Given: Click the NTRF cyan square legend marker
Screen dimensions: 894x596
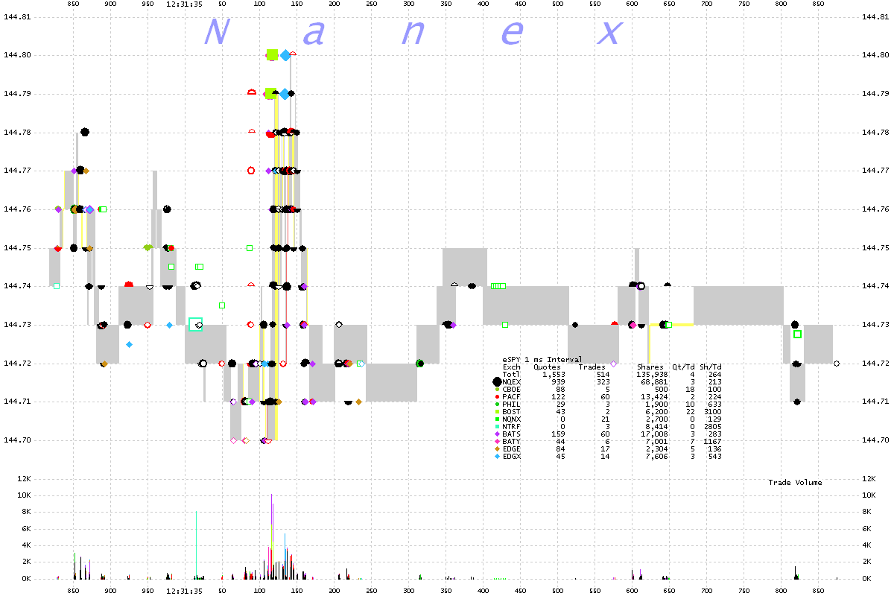Looking at the screenshot, I should pos(496,427).
